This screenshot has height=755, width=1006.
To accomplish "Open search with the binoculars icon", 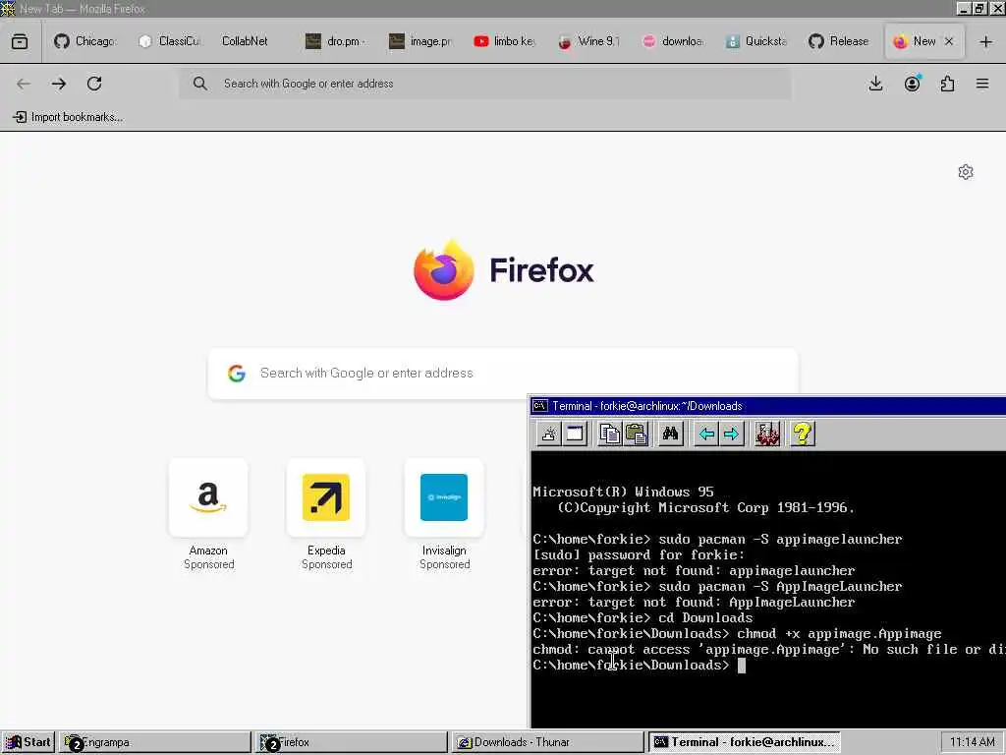I will coord(670,434).
